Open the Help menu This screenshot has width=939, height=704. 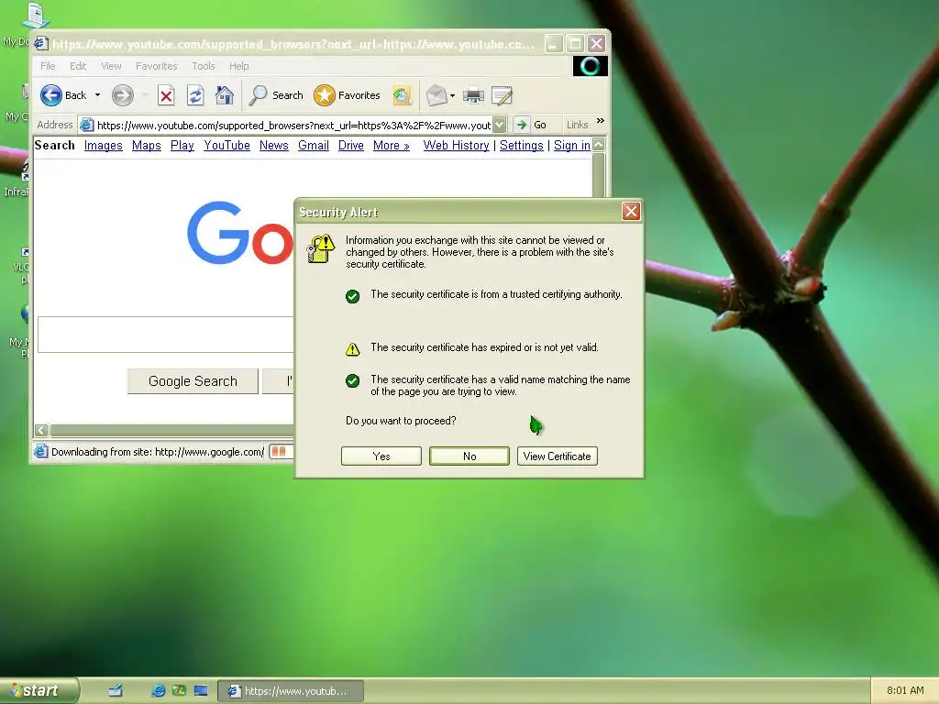(x=239, y=66)
